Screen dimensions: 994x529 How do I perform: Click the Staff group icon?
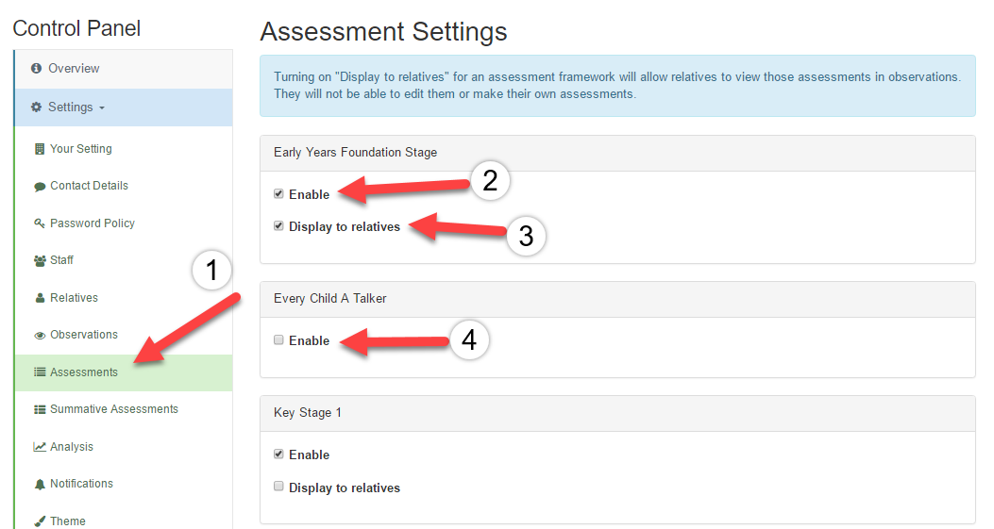[x=40, y=260]
